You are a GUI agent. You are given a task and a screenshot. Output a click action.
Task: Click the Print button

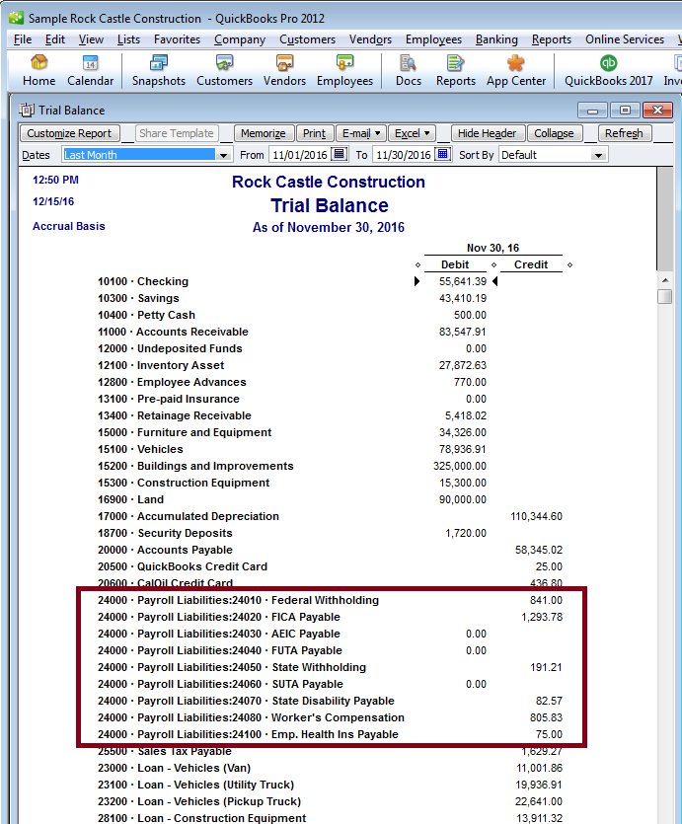pos(314,133)
